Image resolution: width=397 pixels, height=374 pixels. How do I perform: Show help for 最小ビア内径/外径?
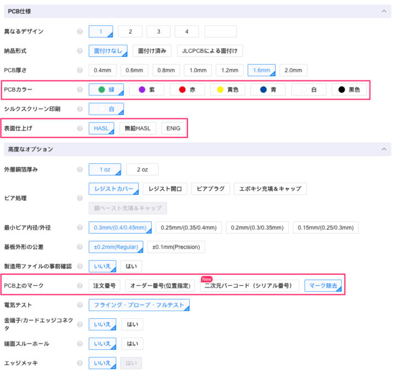[80, 227]
